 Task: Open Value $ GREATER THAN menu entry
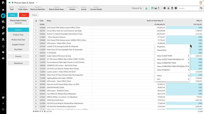[x=172, y=63]
